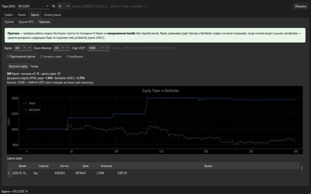This screenshot has width=311, height=194.
Task: Open the Журнал WFO sub-tab
Action: click(x=26, y=22)
